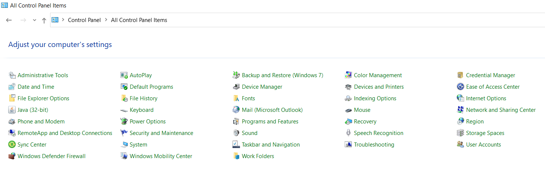Click the Device Manager icon
The width and height of the screenshot is (545, 173).
(x=236, y=87)
